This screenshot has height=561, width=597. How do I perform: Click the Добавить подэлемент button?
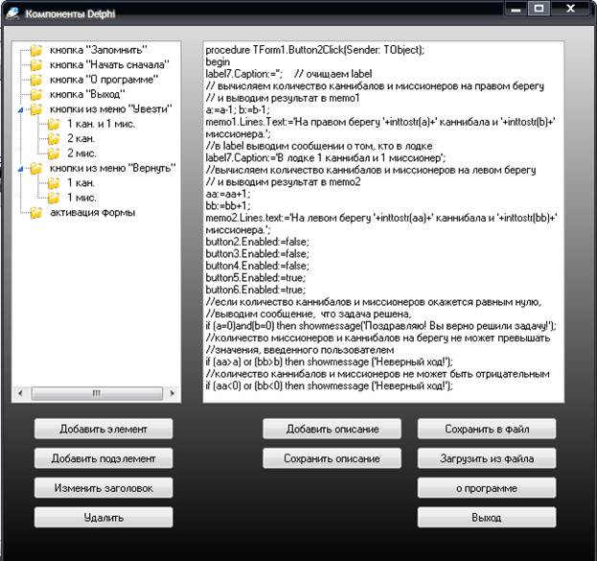tap(103, 458)
